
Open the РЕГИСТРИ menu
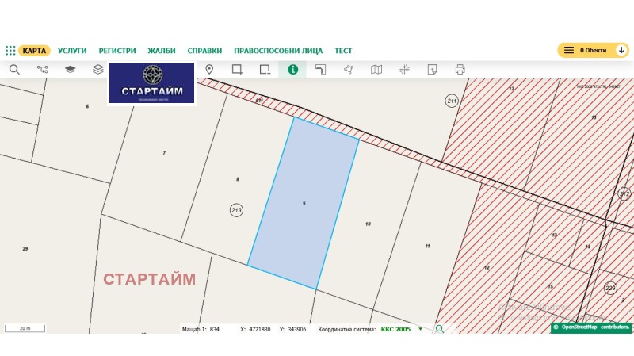click(117, 51)
